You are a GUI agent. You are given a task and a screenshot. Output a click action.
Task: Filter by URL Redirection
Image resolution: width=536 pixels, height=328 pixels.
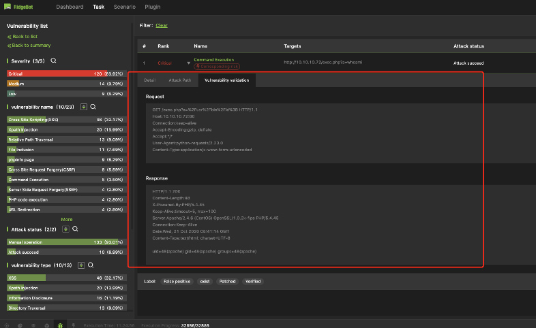point(67,210)
